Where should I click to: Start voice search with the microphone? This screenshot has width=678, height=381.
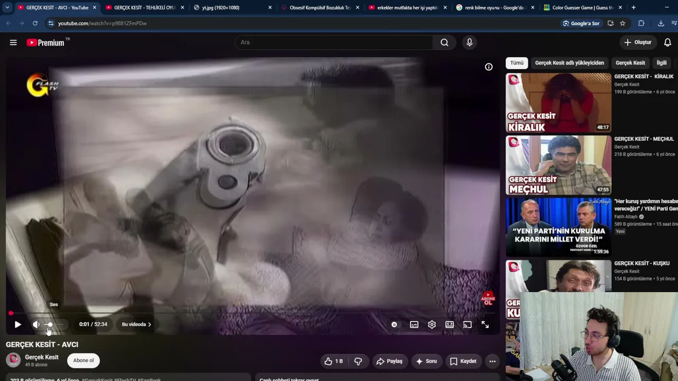click(x=469, y=42)
